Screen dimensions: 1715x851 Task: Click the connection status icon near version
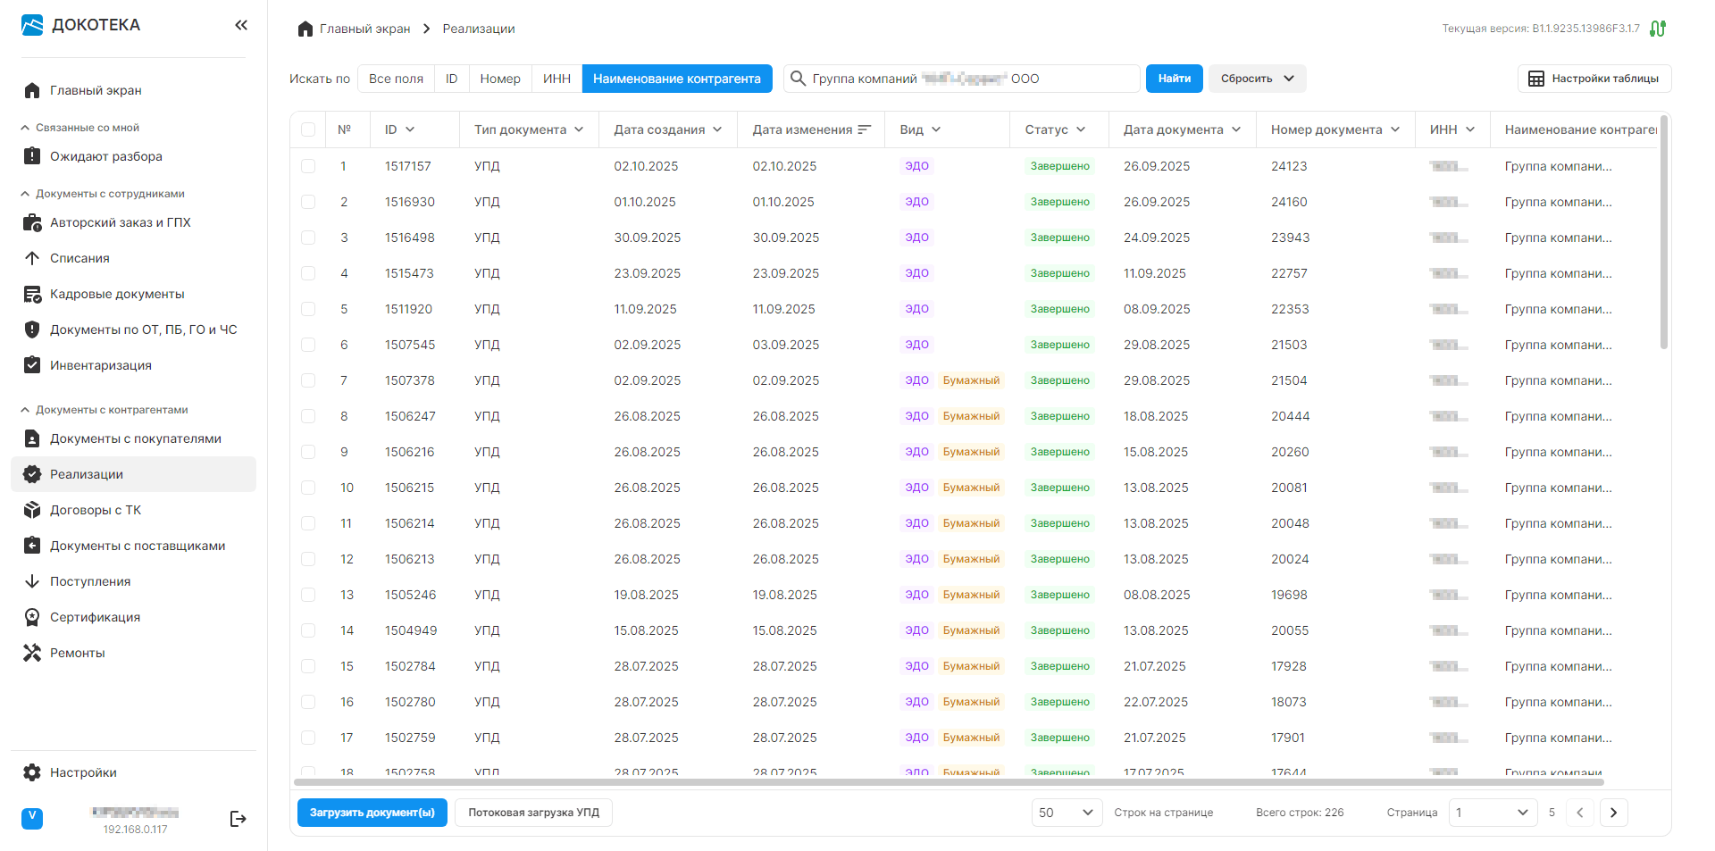(1658, 29)
